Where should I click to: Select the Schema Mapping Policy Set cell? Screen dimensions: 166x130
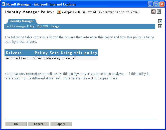[x=55, y=58]
